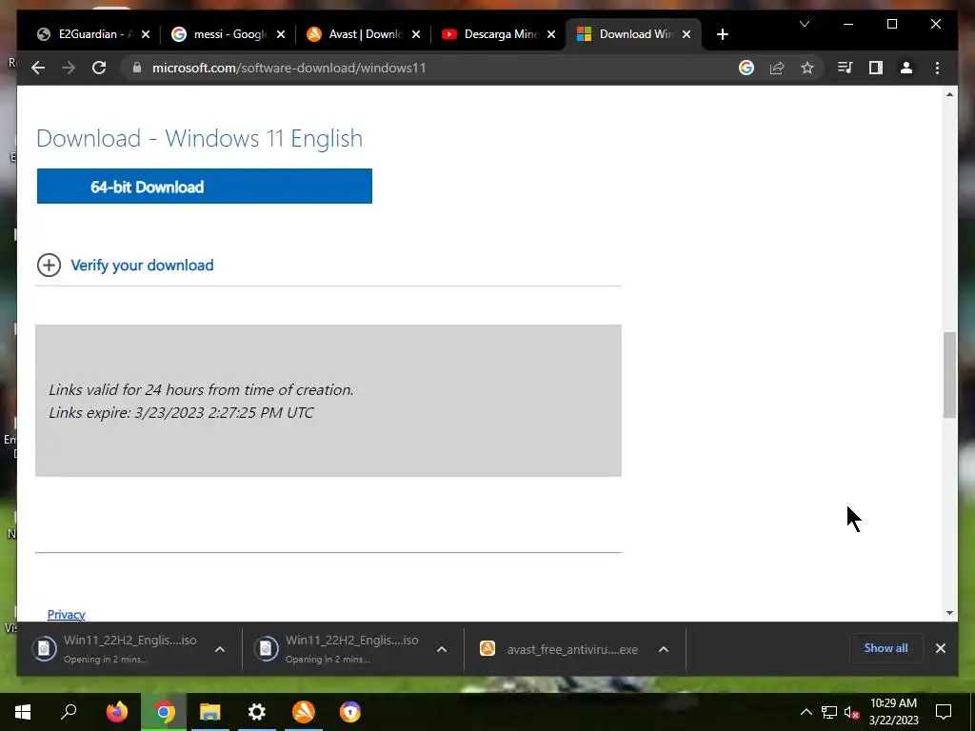Image resolution: width=975 pixels, height=731 pixels.
Task: Open the Avast Secure Browser taskbar icon
Action: (x=350, y=712)
